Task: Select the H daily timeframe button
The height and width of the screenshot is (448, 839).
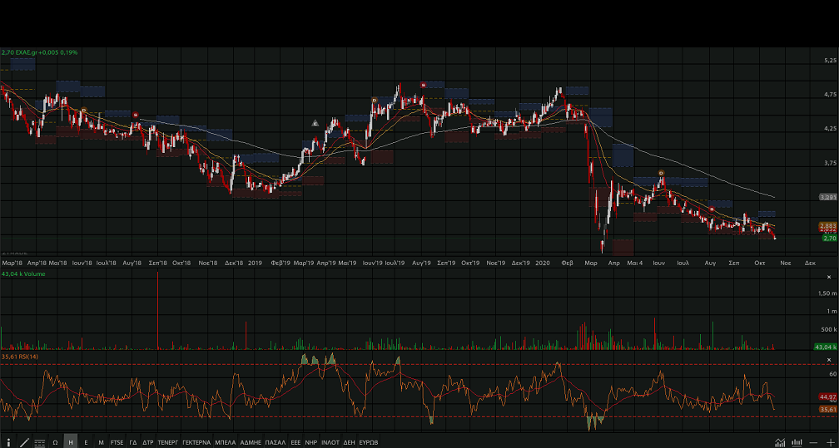Action: 71,442
